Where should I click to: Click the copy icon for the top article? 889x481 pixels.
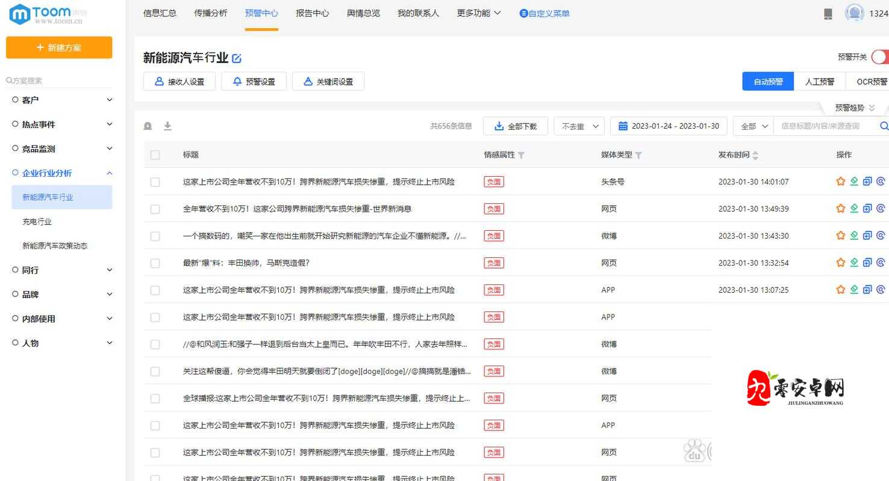(x=867, y=181)
